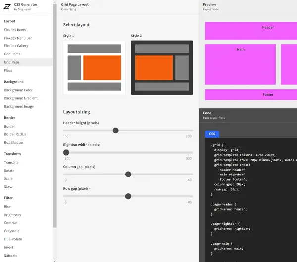The height and width of the screenshot is (262, 297).
Task: Click the Zinglecode logo icon
Action: (7, 7)
